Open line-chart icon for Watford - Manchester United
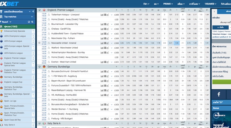 [x=108, y=48]
